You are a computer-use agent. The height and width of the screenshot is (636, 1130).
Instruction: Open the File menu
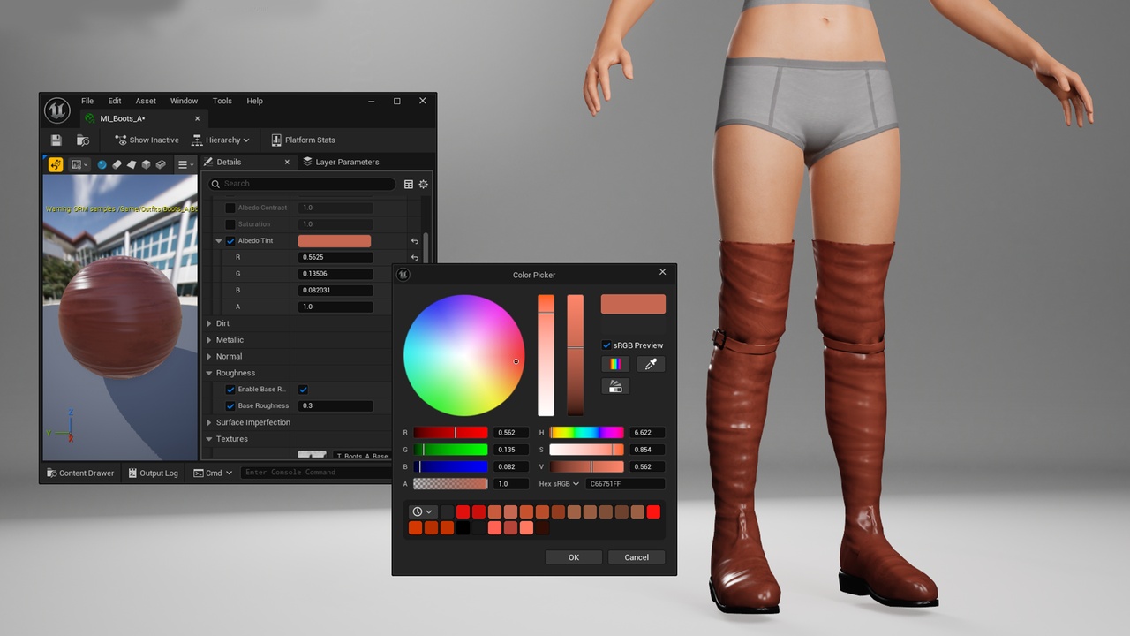[x=87, y=101]
